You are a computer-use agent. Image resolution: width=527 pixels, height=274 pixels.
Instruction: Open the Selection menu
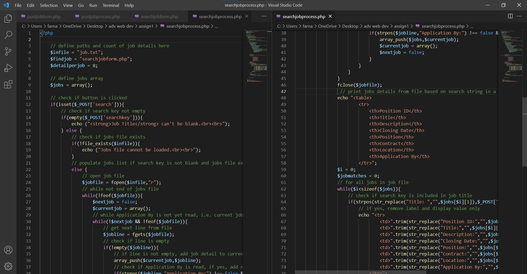49,5
